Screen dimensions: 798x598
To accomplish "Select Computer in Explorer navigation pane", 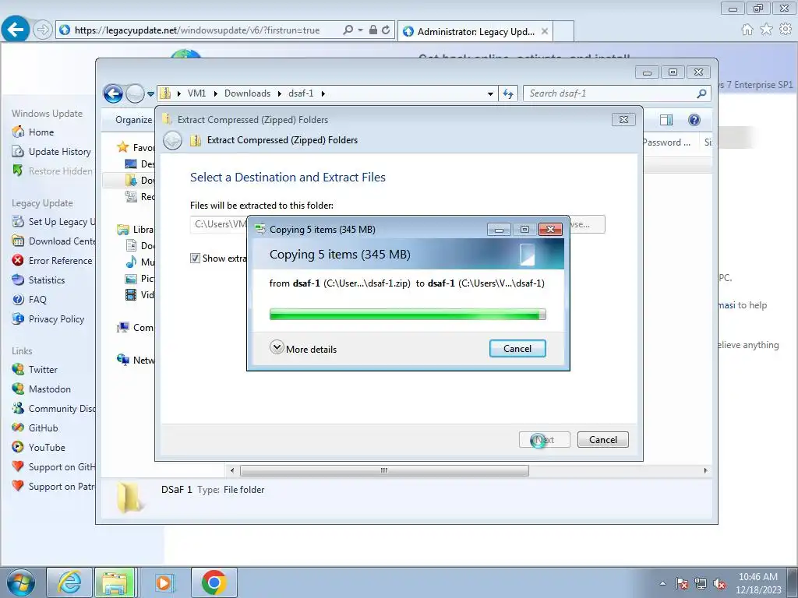I will point(136,328).
